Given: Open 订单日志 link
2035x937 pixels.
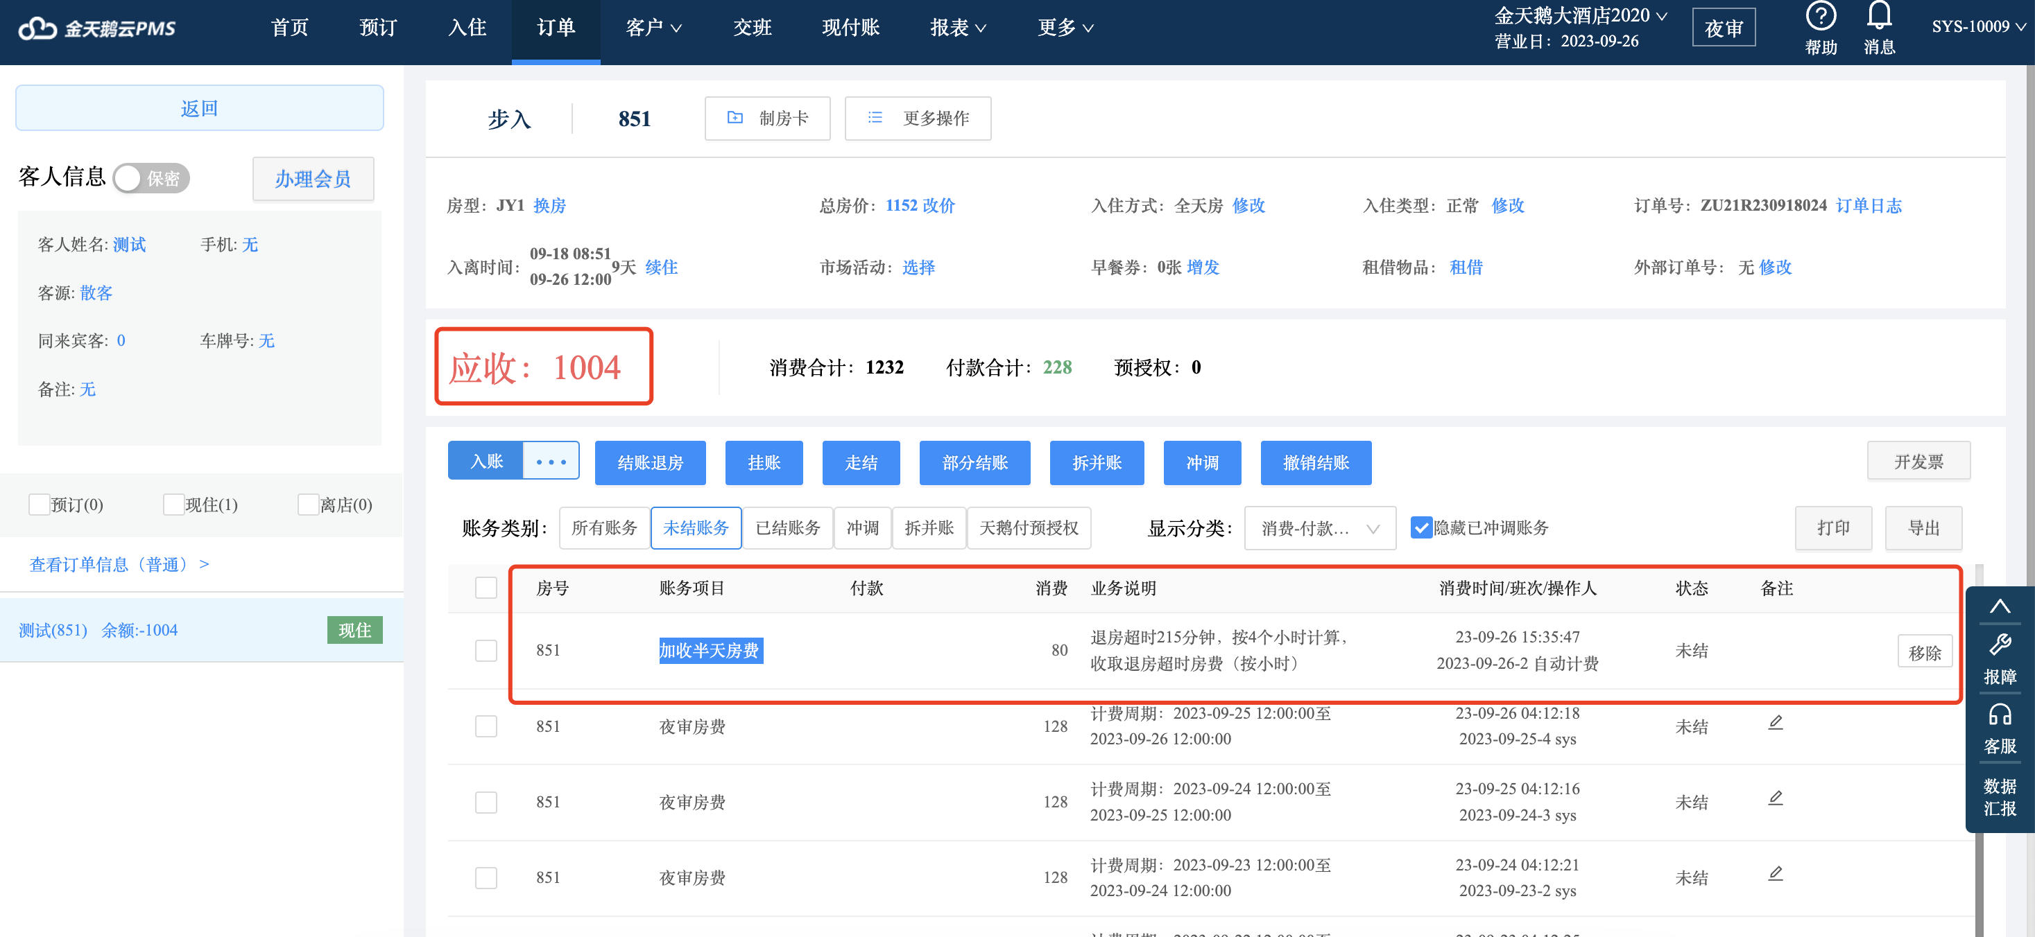Looking at the screenshot, I should tap(1869, 205).
